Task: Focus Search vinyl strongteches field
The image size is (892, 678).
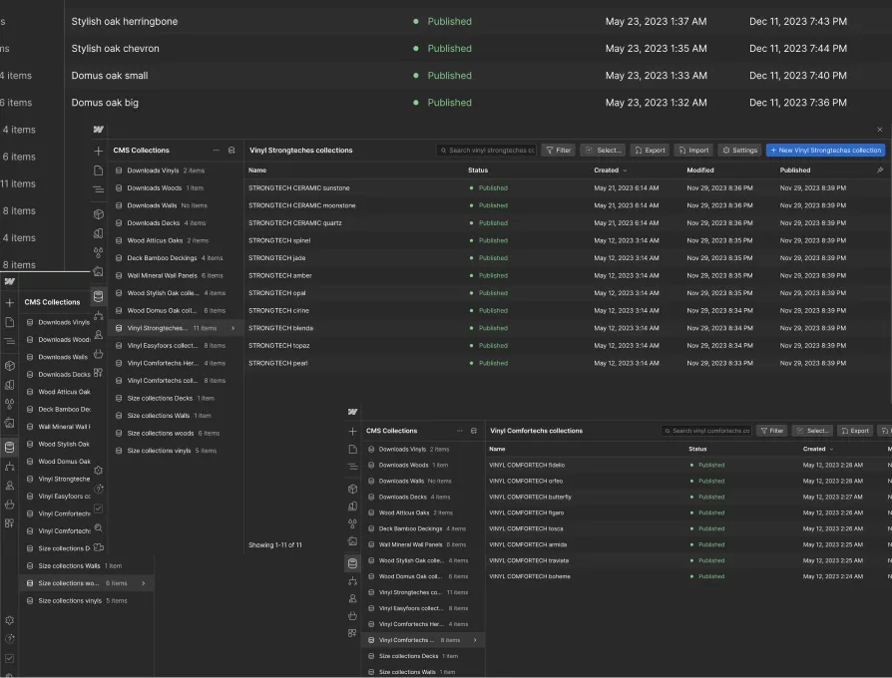Action: (x=486, y=150)
